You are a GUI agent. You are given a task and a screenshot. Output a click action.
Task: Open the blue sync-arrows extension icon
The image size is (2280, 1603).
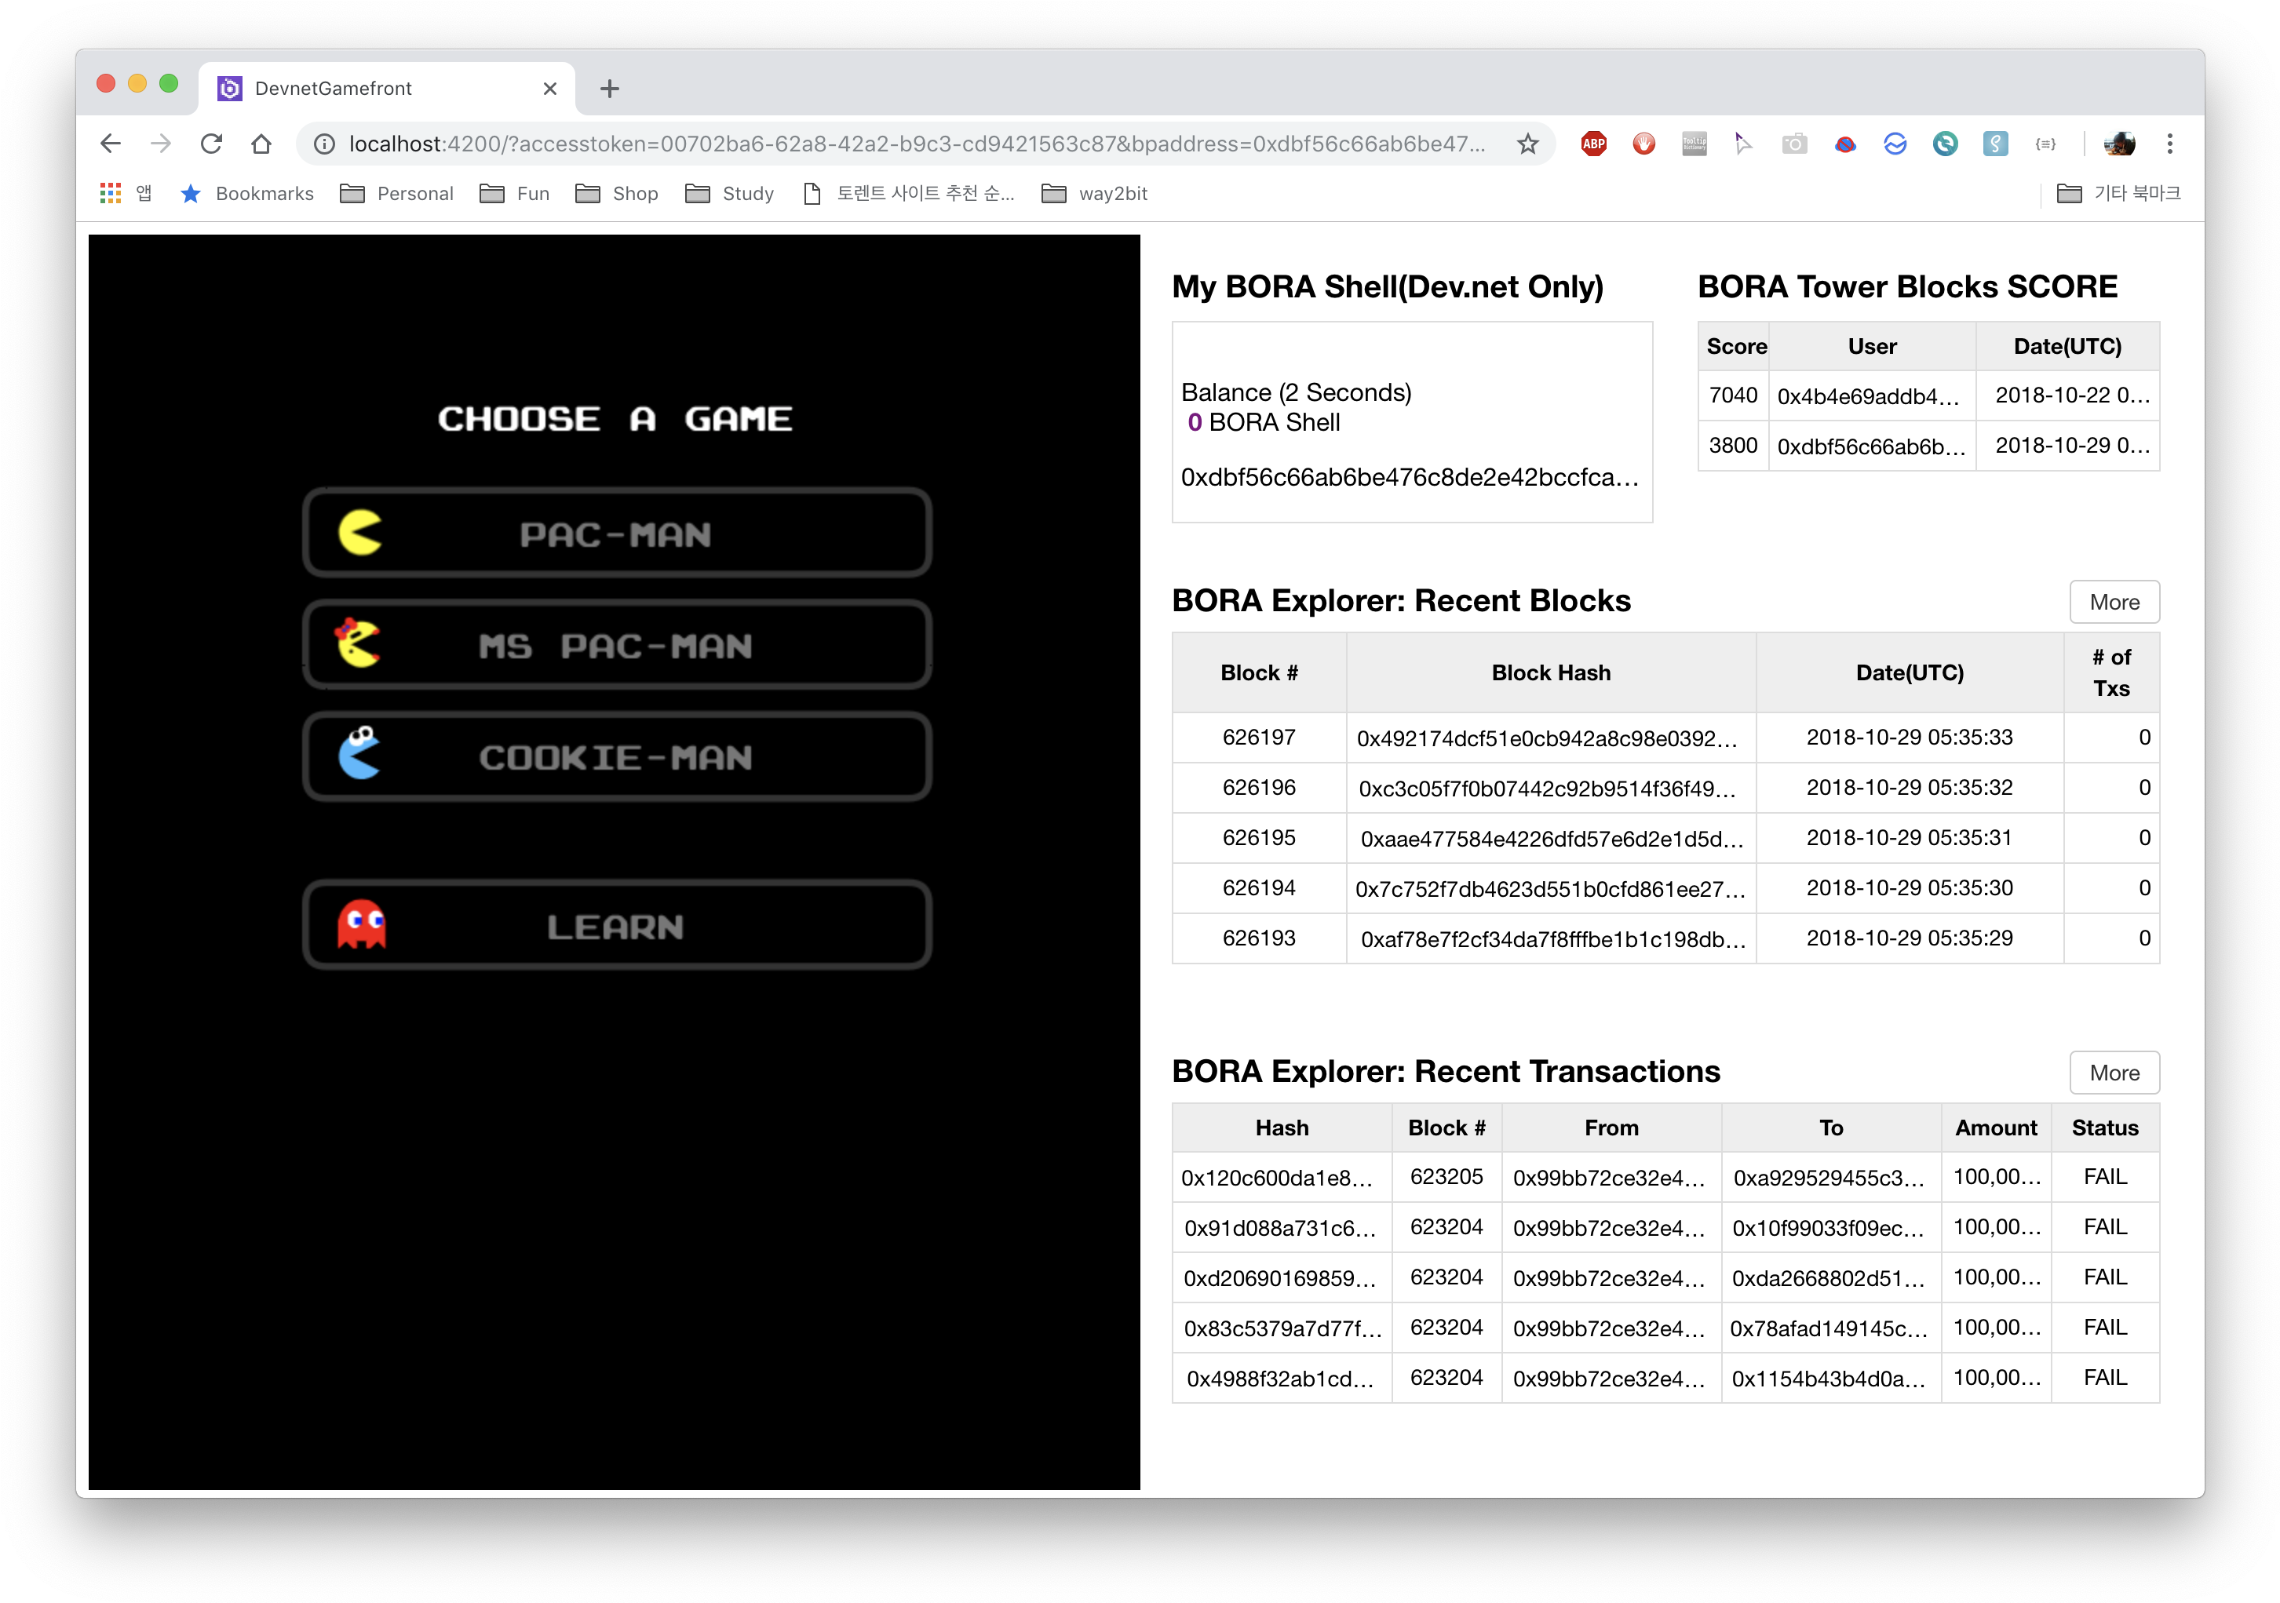pyautogui.click(x=1895, y=144)
